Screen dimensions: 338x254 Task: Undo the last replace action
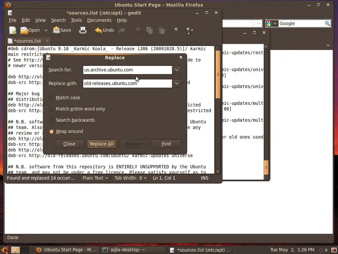tap(104, 30)
